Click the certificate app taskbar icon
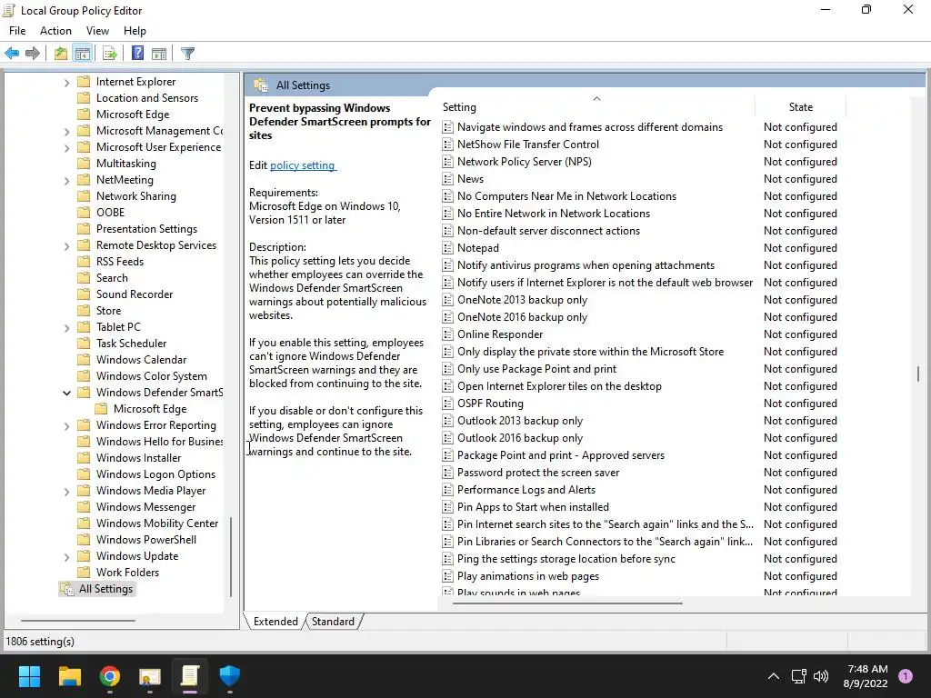Viewport: 931px width, 698px height. (150, 676)
